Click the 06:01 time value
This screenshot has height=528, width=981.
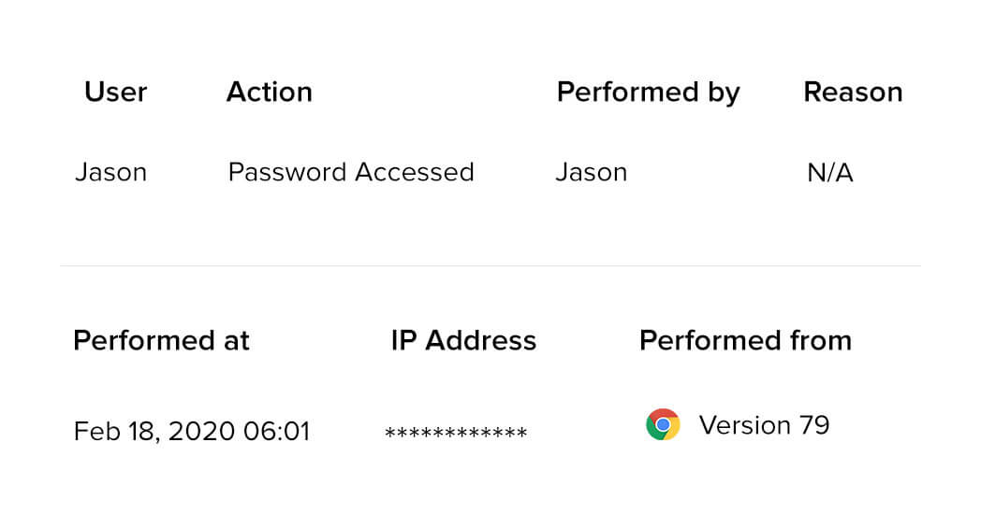tap(276, 432)
